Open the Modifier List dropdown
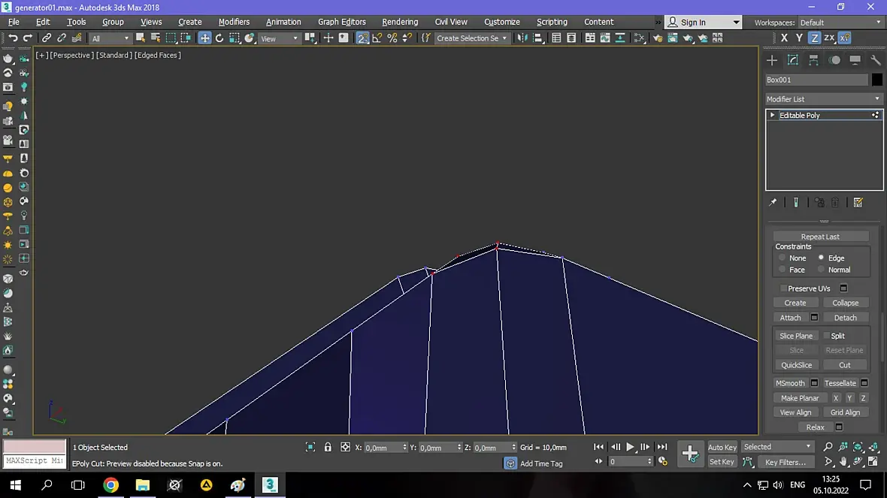This screenshot has width=887, height=498. tap(823, 99)
